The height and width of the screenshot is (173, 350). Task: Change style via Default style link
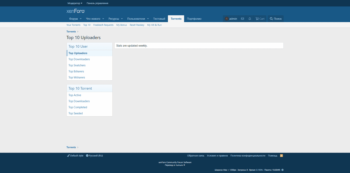pyautogui.click(x=75, y=156)
